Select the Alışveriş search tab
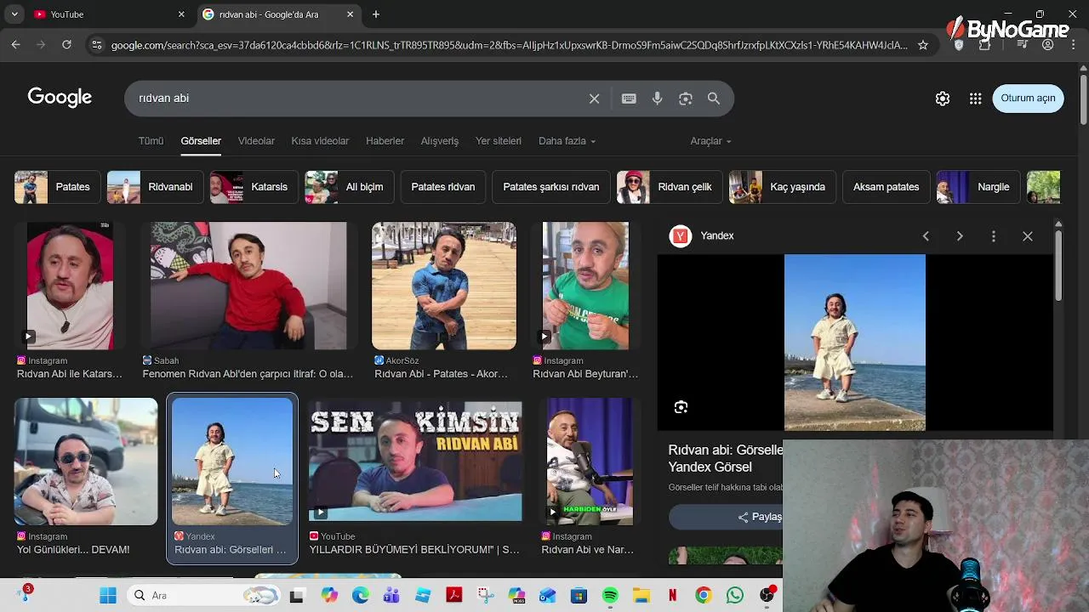1089x612 pixels. tap(440, 141)
